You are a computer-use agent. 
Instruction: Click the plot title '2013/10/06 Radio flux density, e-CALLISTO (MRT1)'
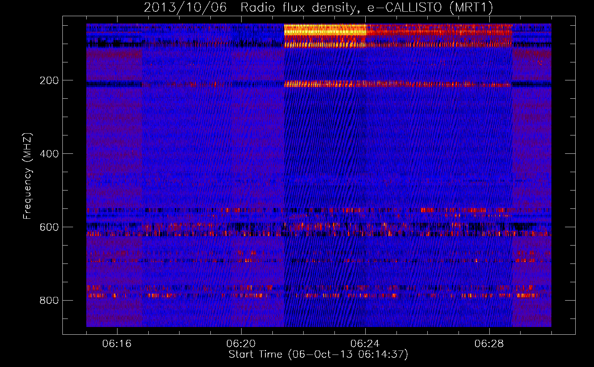coord(318,8)
